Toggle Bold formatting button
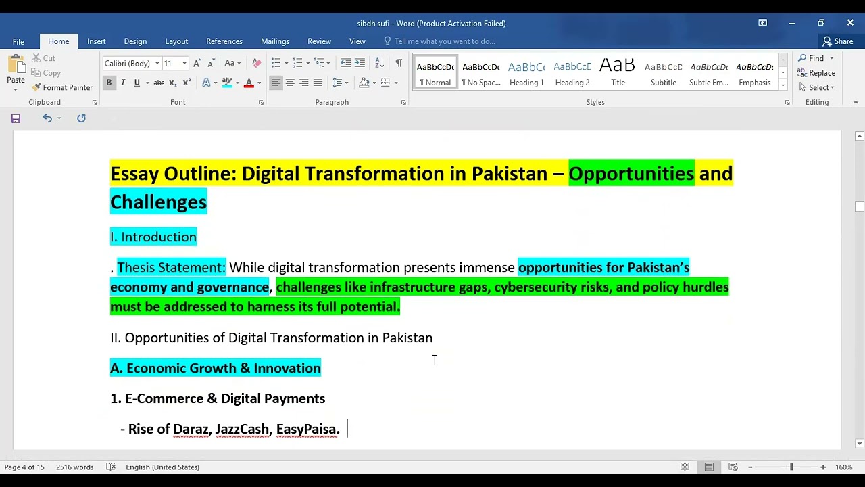This screenshot has height=487, width=865. tap(109, 83)
